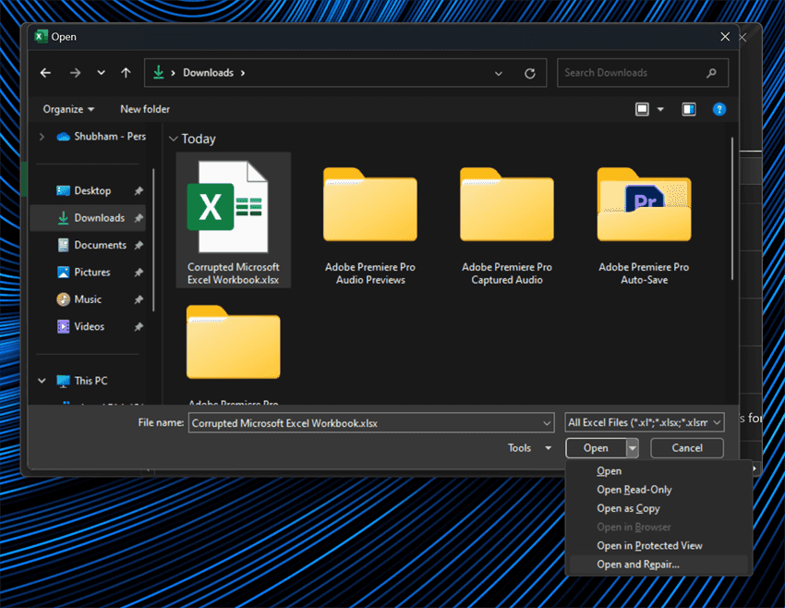Screen dimensions: 785x608
Task: Expand the address bar history dropdown
Action: point(498,74)
